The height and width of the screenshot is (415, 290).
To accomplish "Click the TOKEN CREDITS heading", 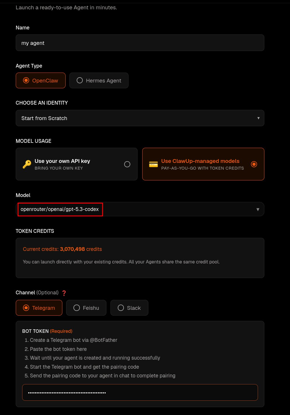I will [35, 231].
